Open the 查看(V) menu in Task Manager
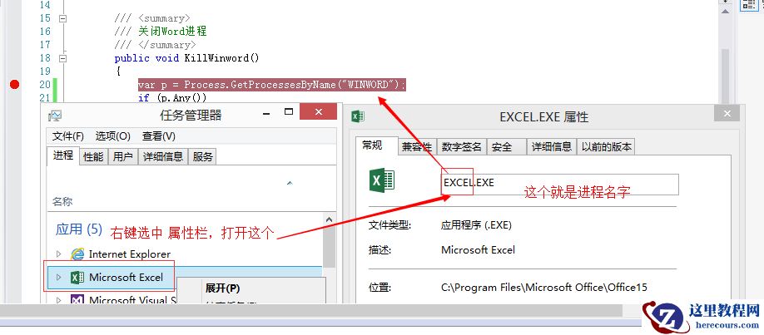Screen dimensions: 764x335 pos(159,135)
